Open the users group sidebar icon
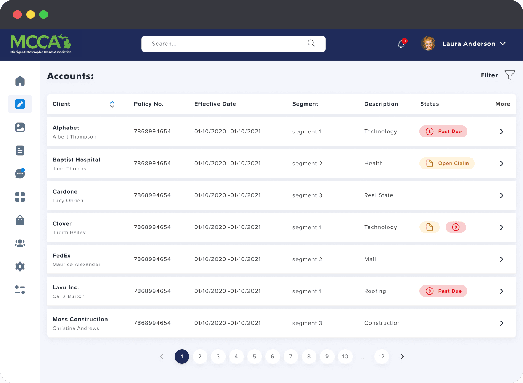The image size is (523, 383). click(x=20, y=243)
